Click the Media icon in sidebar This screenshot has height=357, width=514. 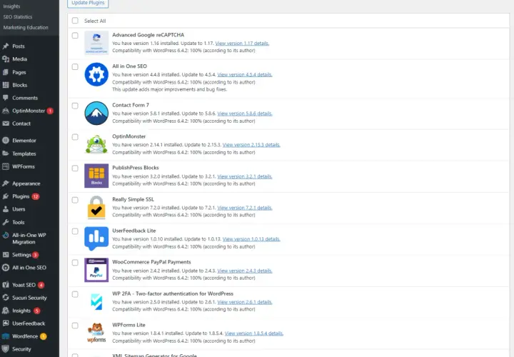click(6, 59)
